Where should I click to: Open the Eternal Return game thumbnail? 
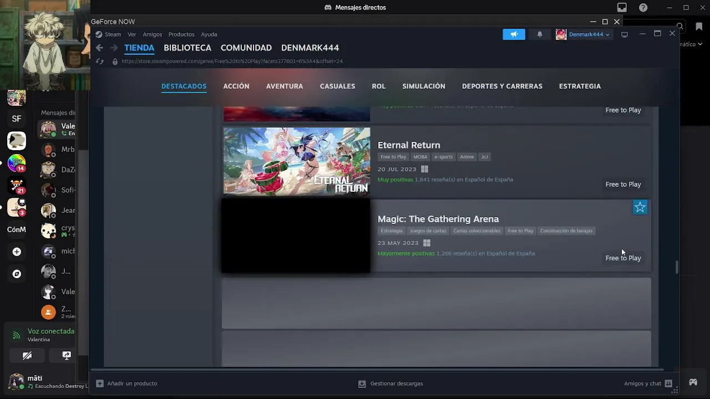tap(297, 161)
